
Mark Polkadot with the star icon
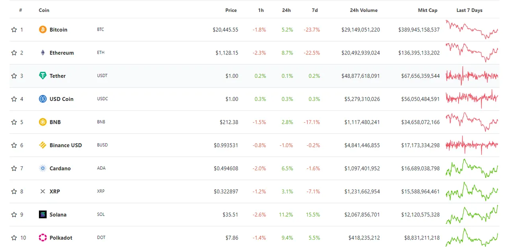(x=14, y=237)
